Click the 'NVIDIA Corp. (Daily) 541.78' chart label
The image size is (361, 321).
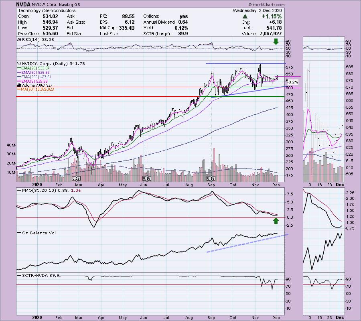pos(53,63)
